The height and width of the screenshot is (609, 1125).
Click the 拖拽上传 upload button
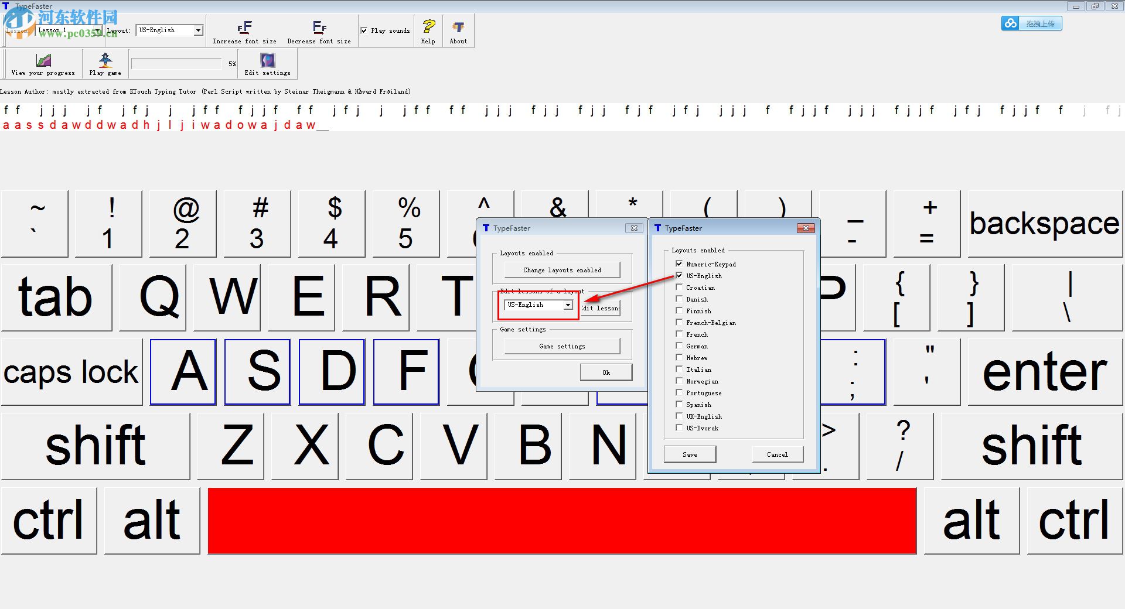coord(1039,23)
